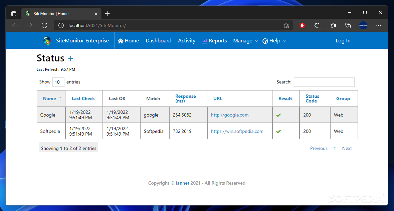Reload the page with refresh icon

tap(44, 25)
